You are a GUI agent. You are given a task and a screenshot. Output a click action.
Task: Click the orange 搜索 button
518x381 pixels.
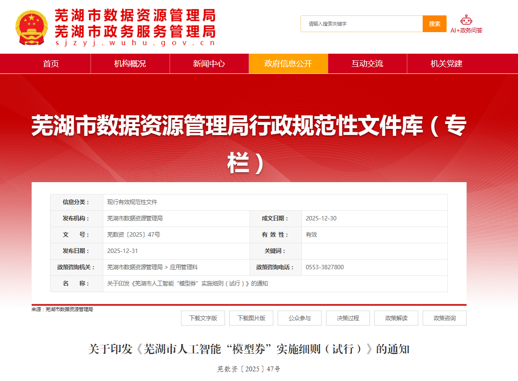pyautogui.click(x=435, y=24)
